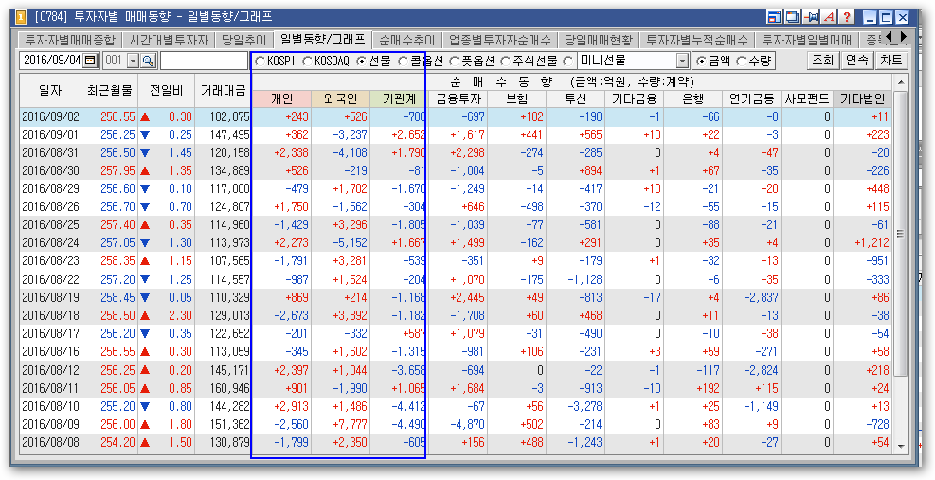935x480 pixels.
Task: Select the 선물 radio button
Action: pyautogui.click(x=361, y=61)
